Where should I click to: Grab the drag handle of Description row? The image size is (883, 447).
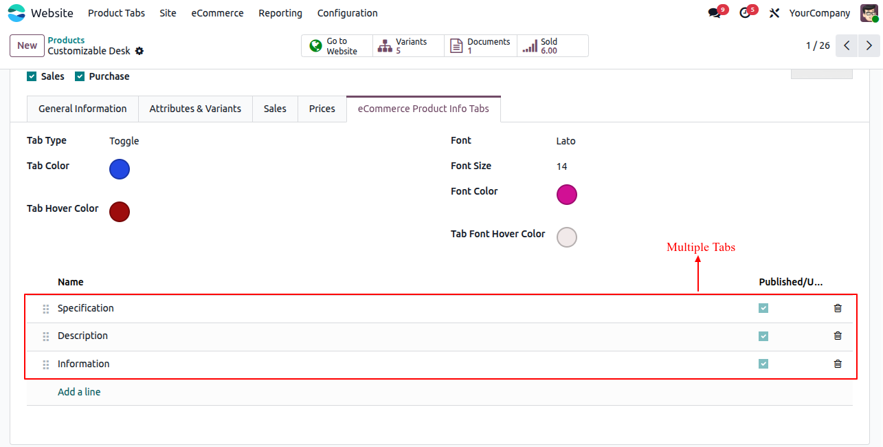click(x=46, y=336)
